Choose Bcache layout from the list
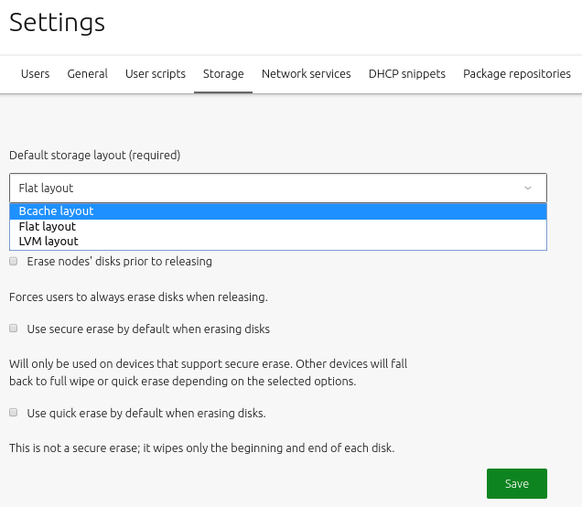The image size is (582, 507). [57, 211]
